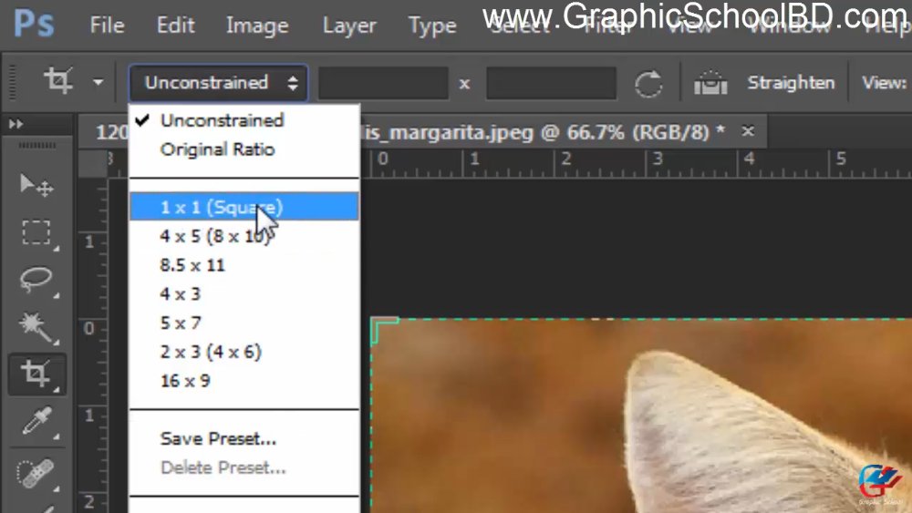
Task: Choose 5 x 7 ratio
Action: tap(244, 323)
